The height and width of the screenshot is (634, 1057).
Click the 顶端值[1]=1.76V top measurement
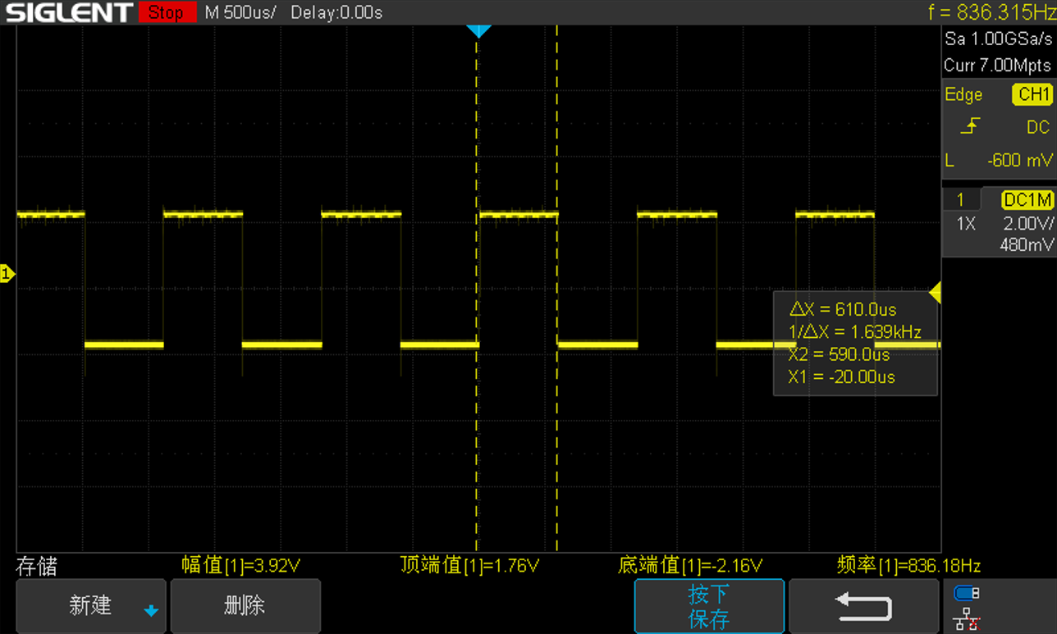469,565
